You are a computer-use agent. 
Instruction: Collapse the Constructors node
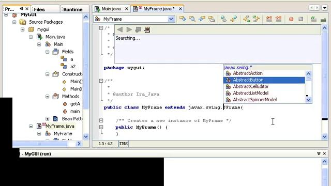(x=47, y=74)
